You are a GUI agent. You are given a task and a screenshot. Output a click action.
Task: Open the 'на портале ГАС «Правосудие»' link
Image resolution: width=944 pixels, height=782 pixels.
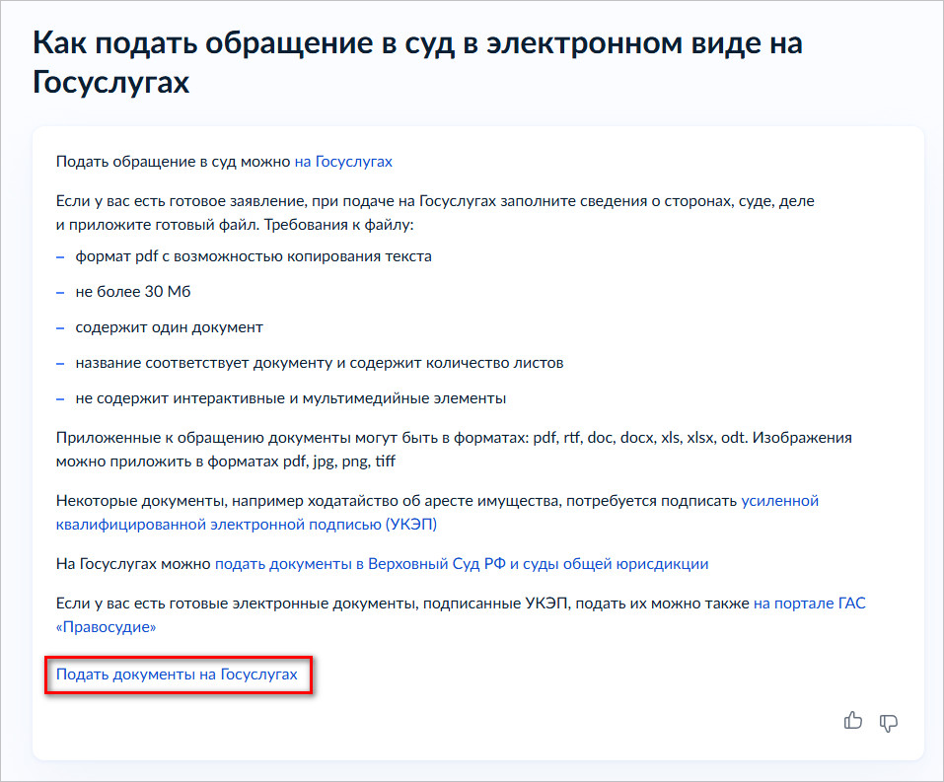point(461,614)
